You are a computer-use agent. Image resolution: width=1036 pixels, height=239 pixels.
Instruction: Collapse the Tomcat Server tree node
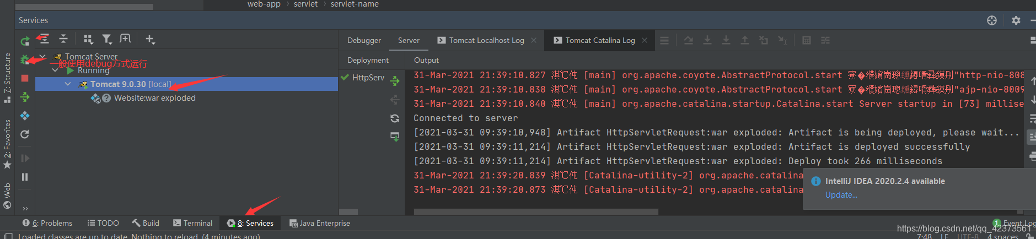pos(42,56)
